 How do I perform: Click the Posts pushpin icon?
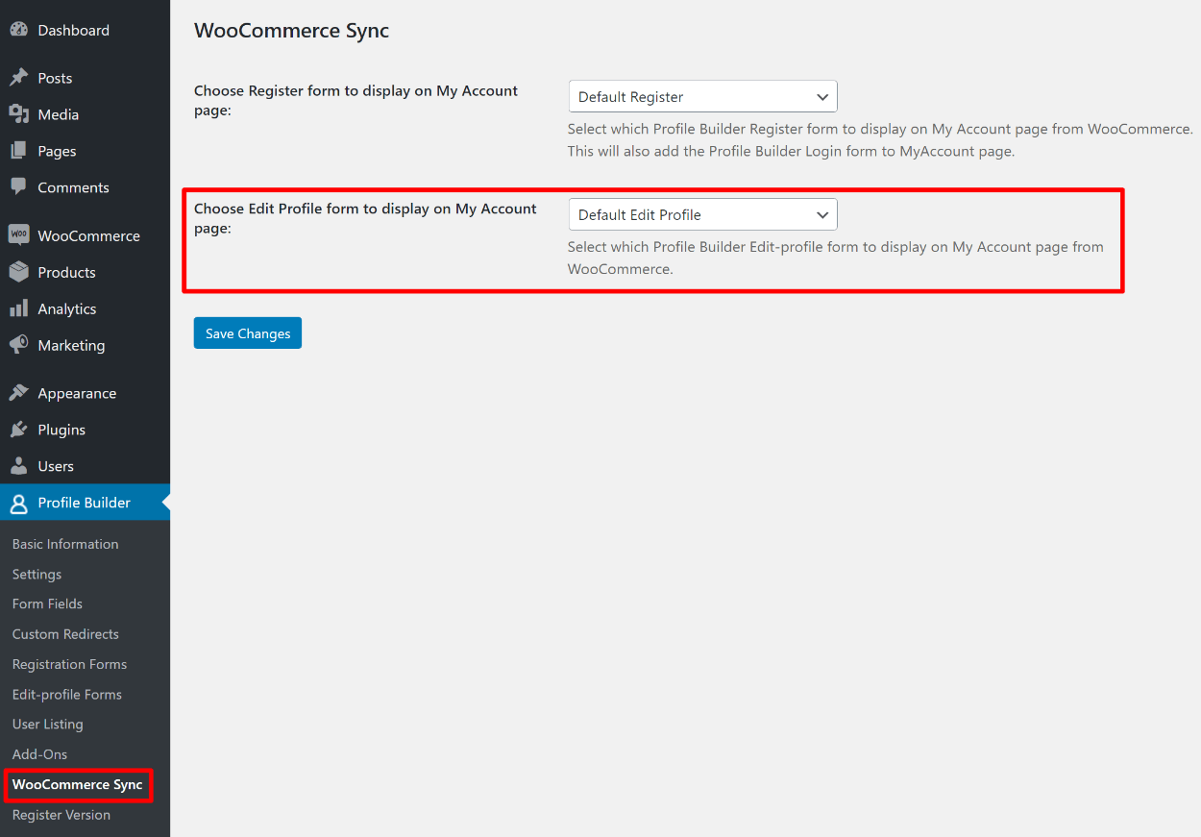[19, 78]
